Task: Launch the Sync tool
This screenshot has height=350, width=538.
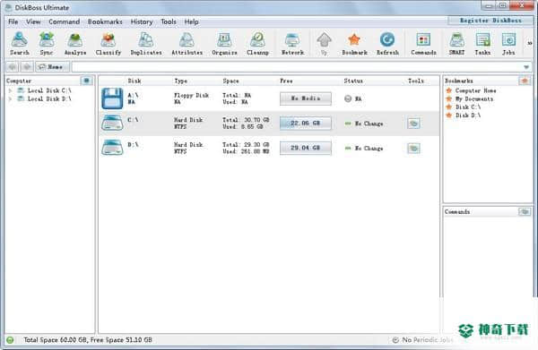Action: coord(47,44)
